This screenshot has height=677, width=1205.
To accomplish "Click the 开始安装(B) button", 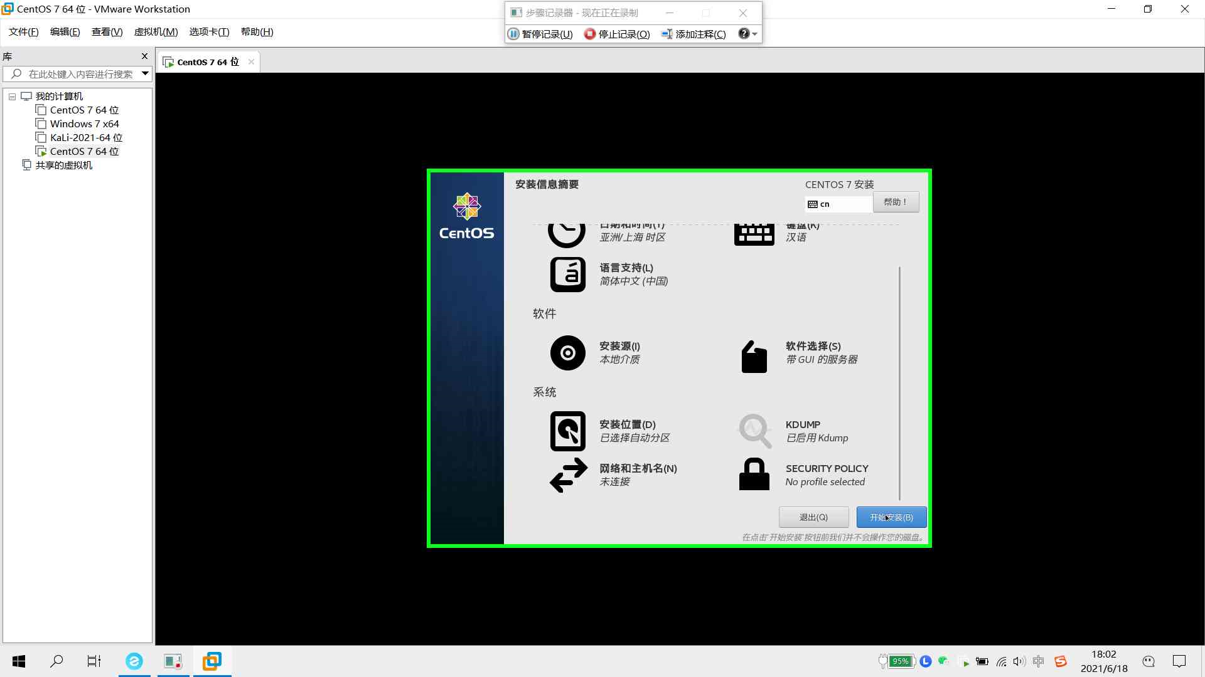I will click(x=891, y=517).
